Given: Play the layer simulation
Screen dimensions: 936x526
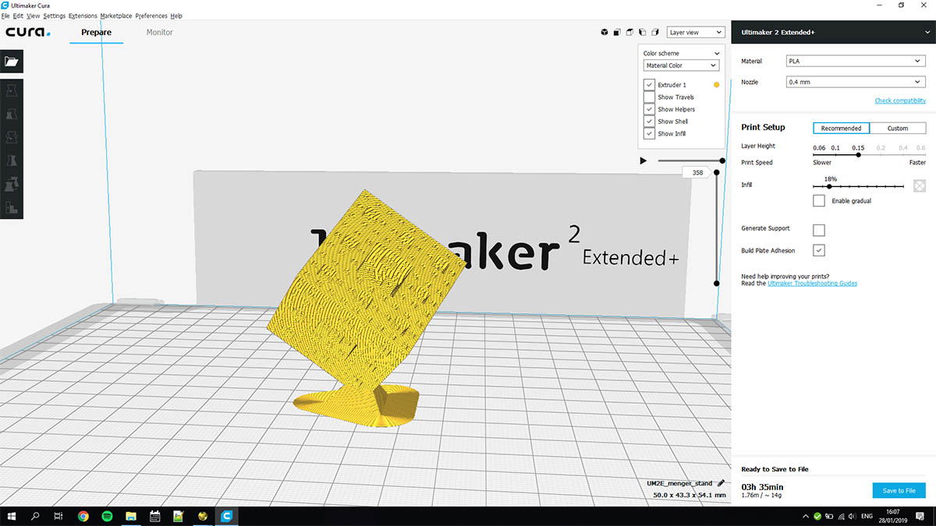Looking at the screenshot, I should pyautogui.click(x=643, y=161).
